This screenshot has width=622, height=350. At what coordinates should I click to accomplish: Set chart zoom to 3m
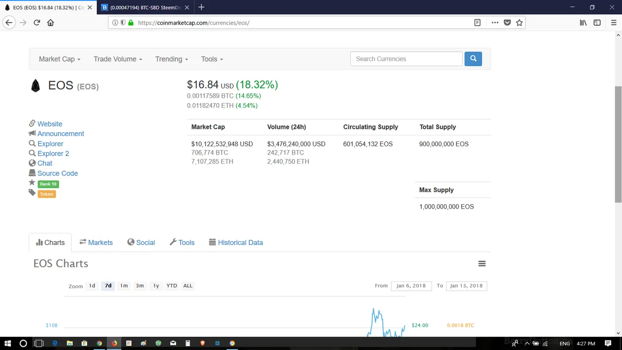[x=140, y=286]
